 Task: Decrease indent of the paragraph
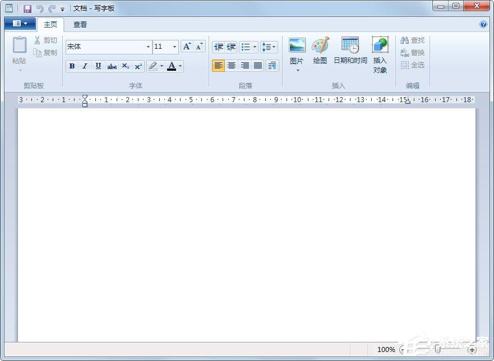pyautogui.click(x=218, y=47)
